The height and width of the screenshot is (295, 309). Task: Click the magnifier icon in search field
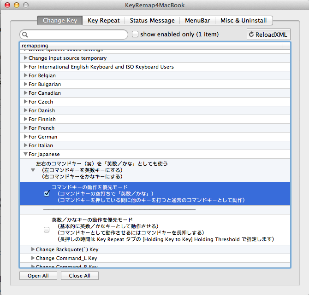25,35
